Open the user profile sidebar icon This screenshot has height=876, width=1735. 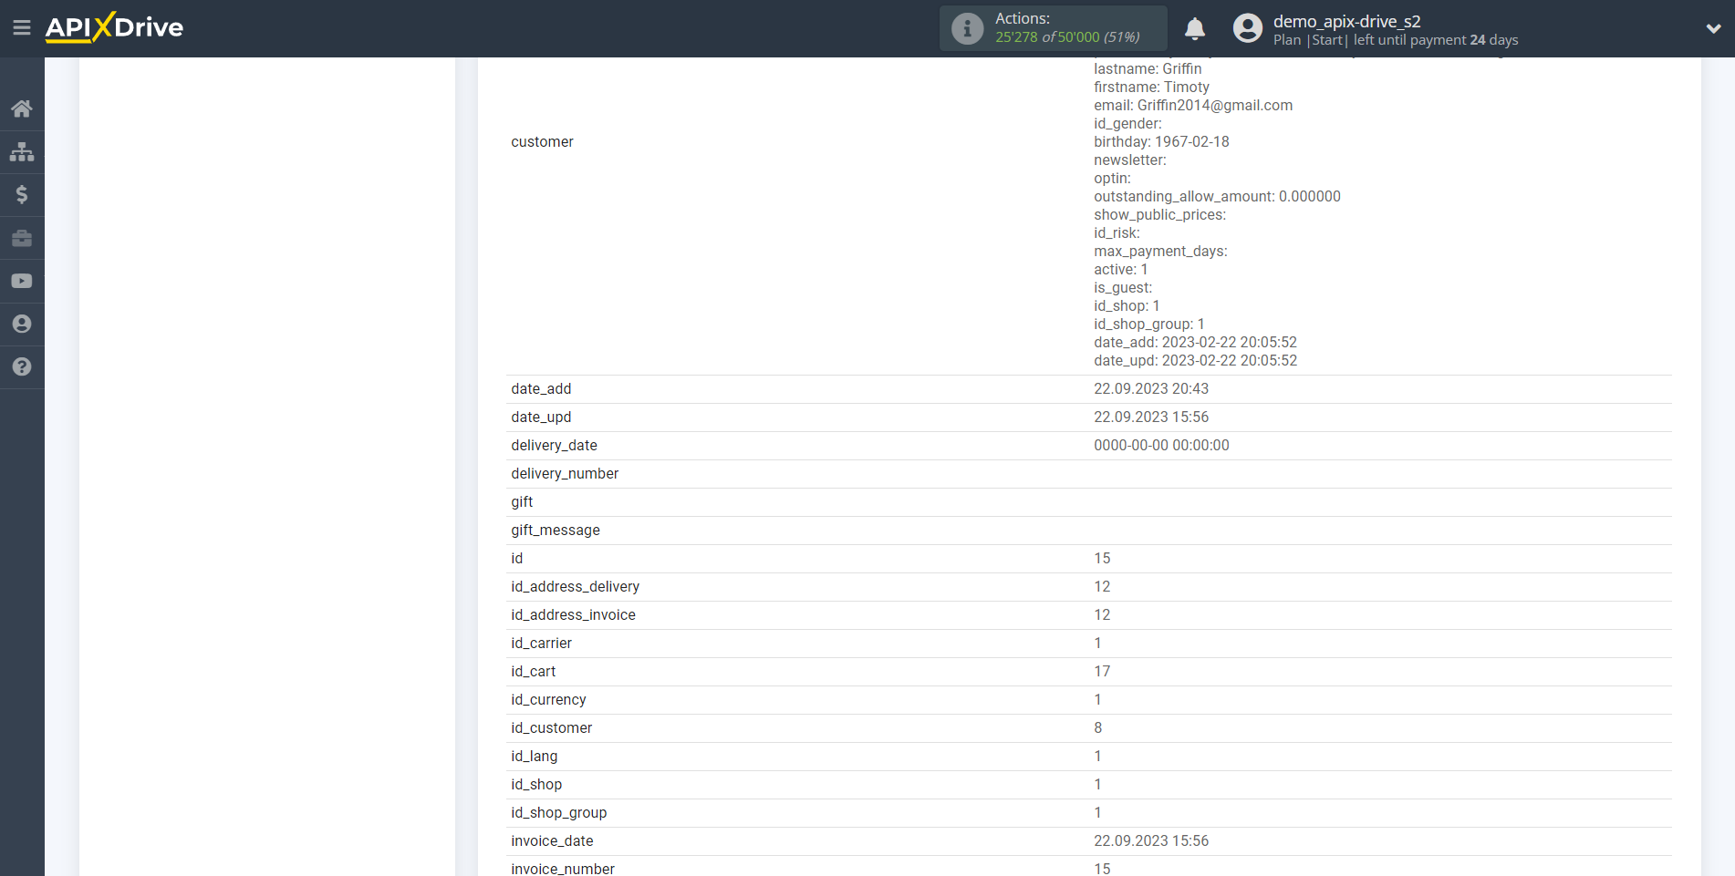(x=22, y=324)
